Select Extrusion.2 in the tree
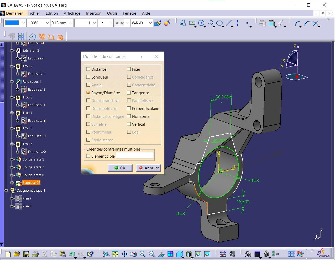Viewport: 335px width, 260px height. click(x=31, y=51)
